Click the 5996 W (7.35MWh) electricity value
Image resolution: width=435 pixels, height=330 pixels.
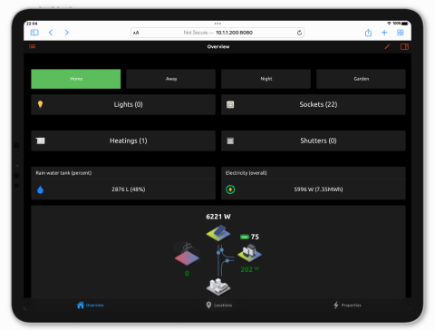(318, 189)
